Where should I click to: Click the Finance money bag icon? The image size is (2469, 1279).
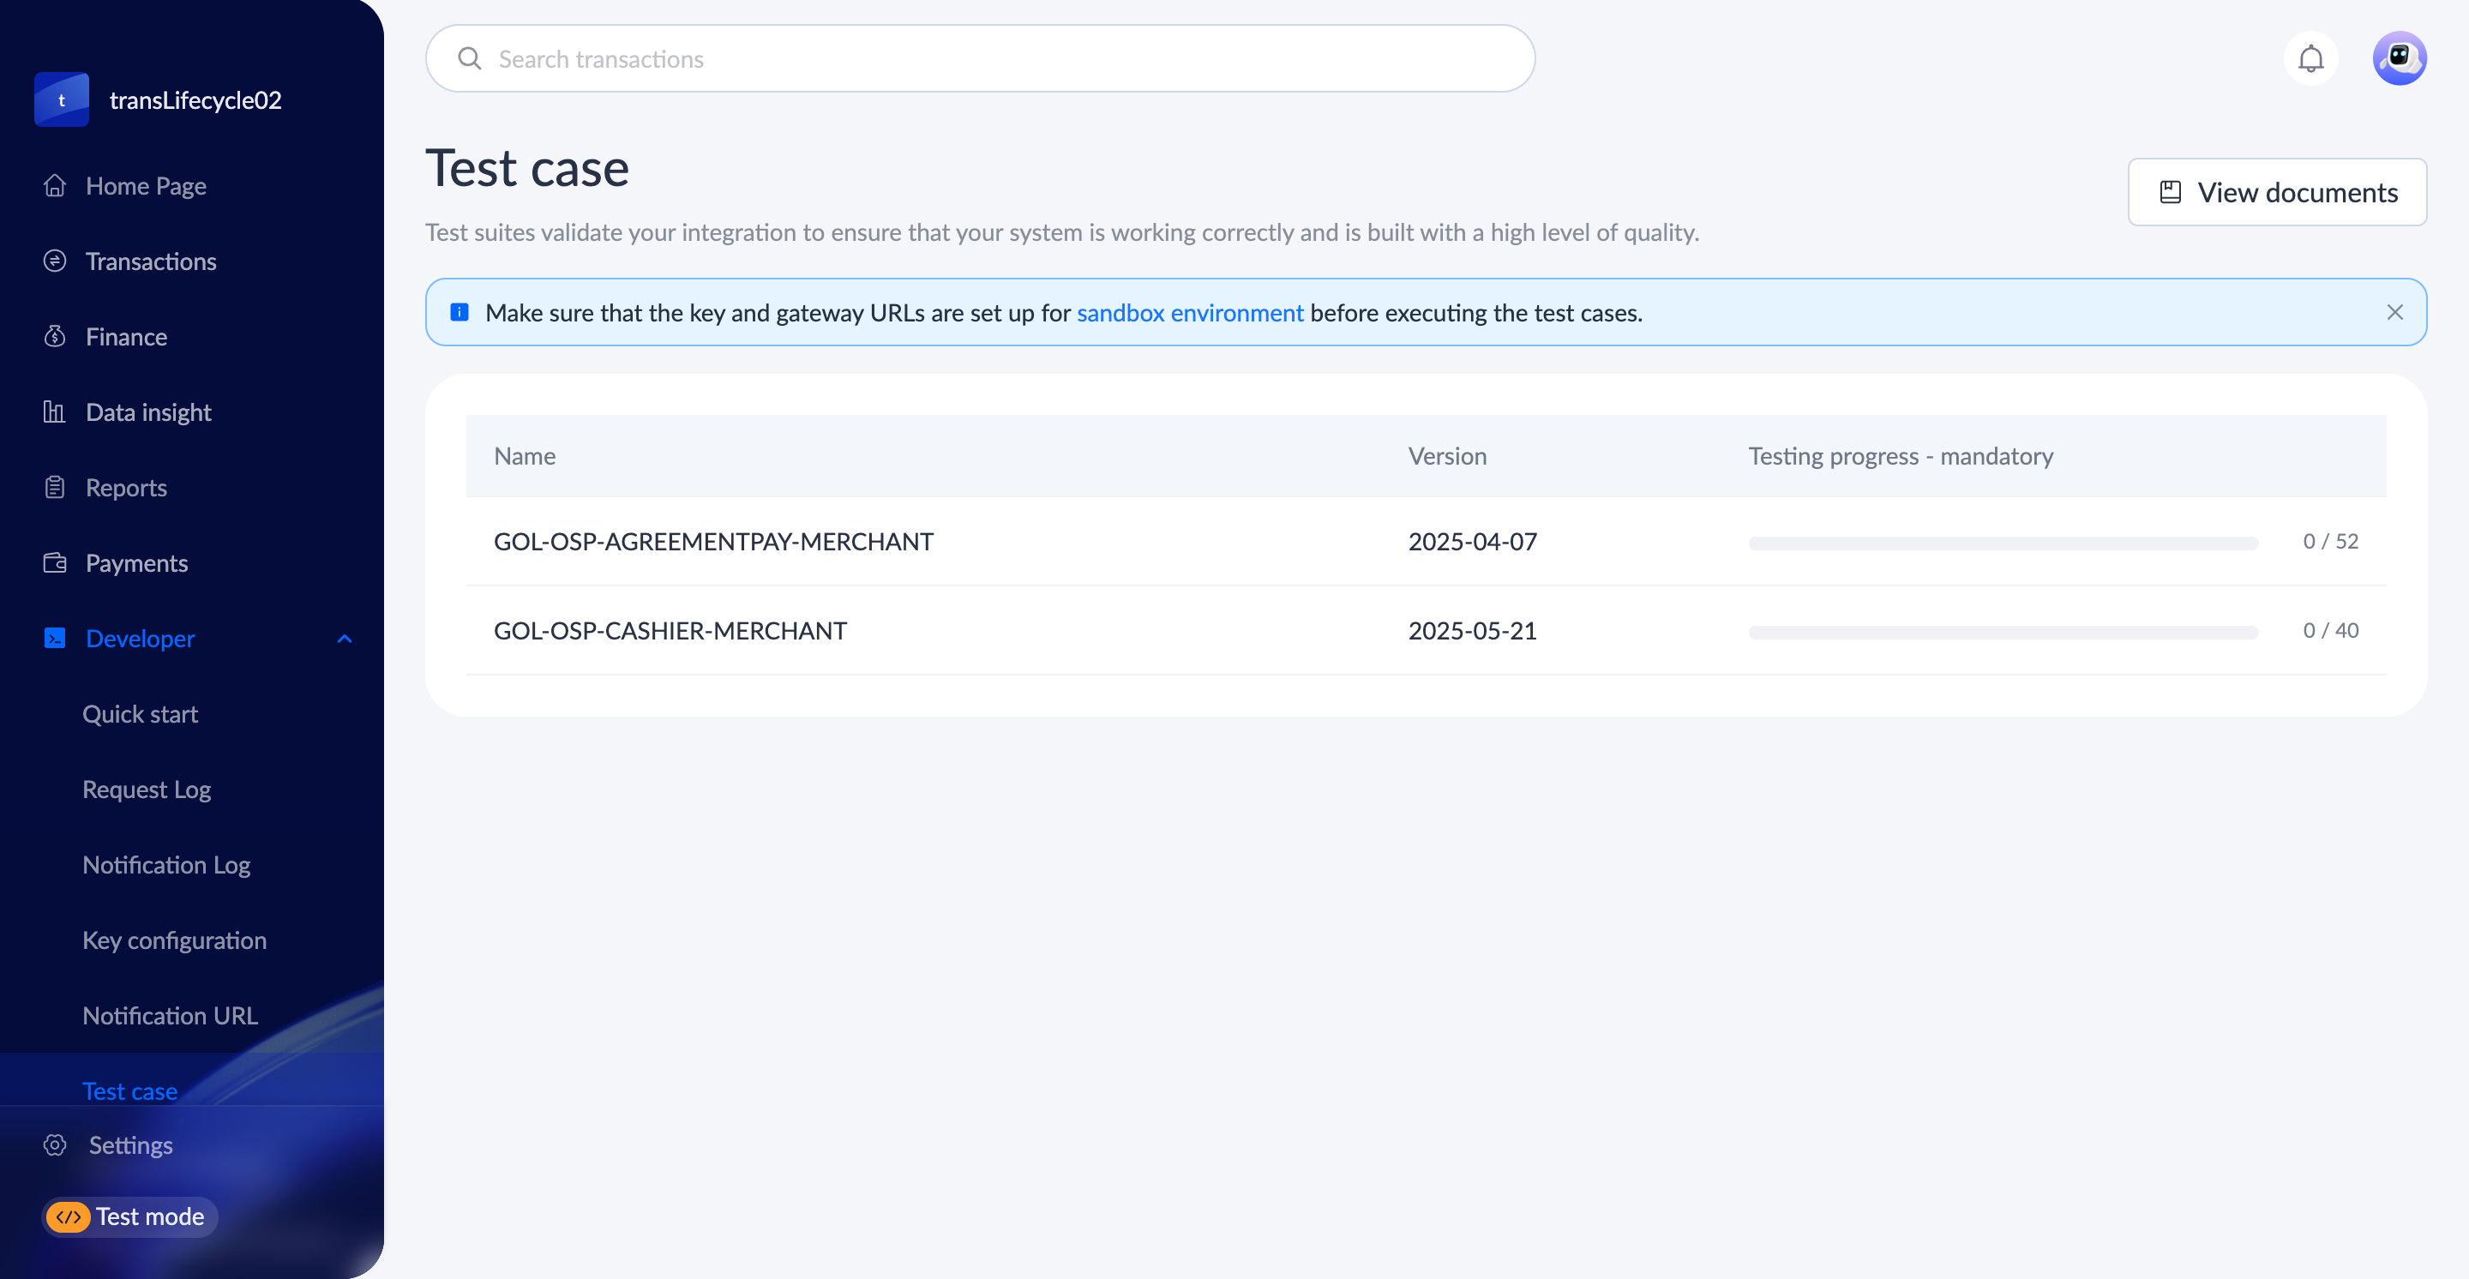(x=55, y=336)
